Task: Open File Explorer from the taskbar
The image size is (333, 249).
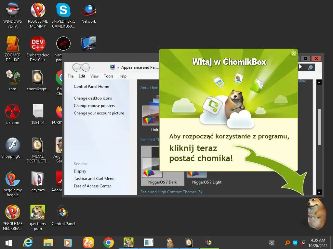Action: [48, 243]
